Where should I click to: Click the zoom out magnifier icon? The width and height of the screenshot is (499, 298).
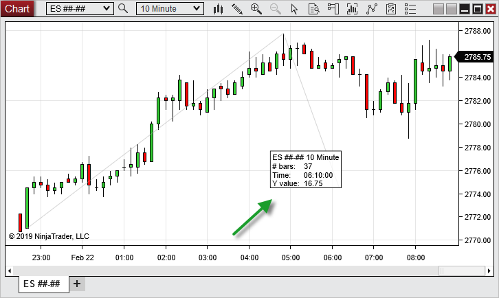(x=275, y=9)
